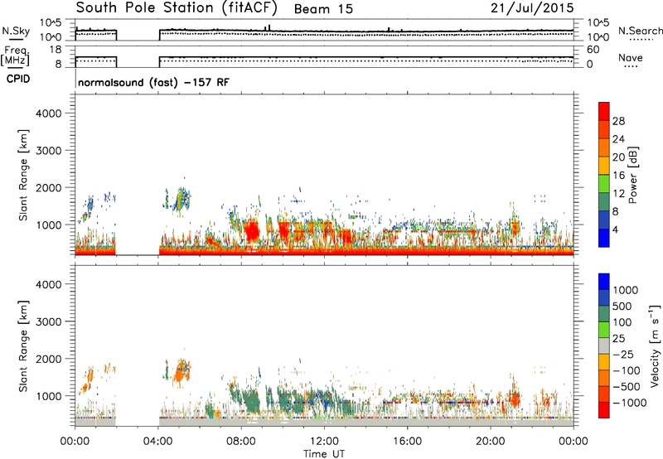Click the '04:00' time tick label
The image size is (663, 459).
pos(157,442)
